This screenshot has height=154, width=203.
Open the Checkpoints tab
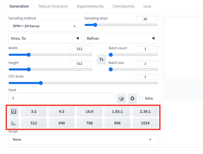click(124, 6)
